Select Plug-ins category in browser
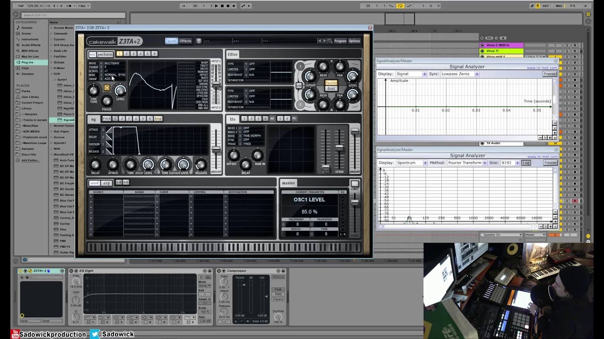 click(31, 62)
